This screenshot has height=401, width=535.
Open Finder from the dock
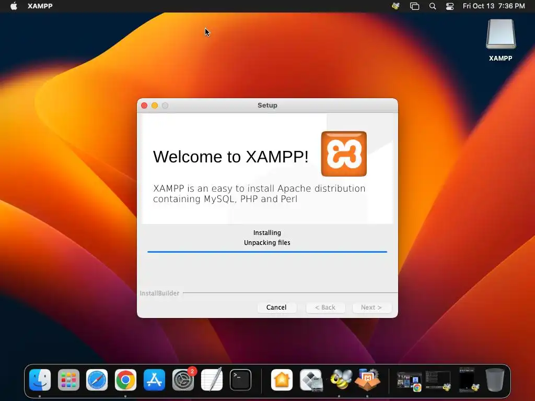pos(40,380)
